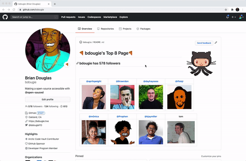Screen dimensions: 246x161
Task: Open the https://bdougie.live link
Action: (39, 121)
